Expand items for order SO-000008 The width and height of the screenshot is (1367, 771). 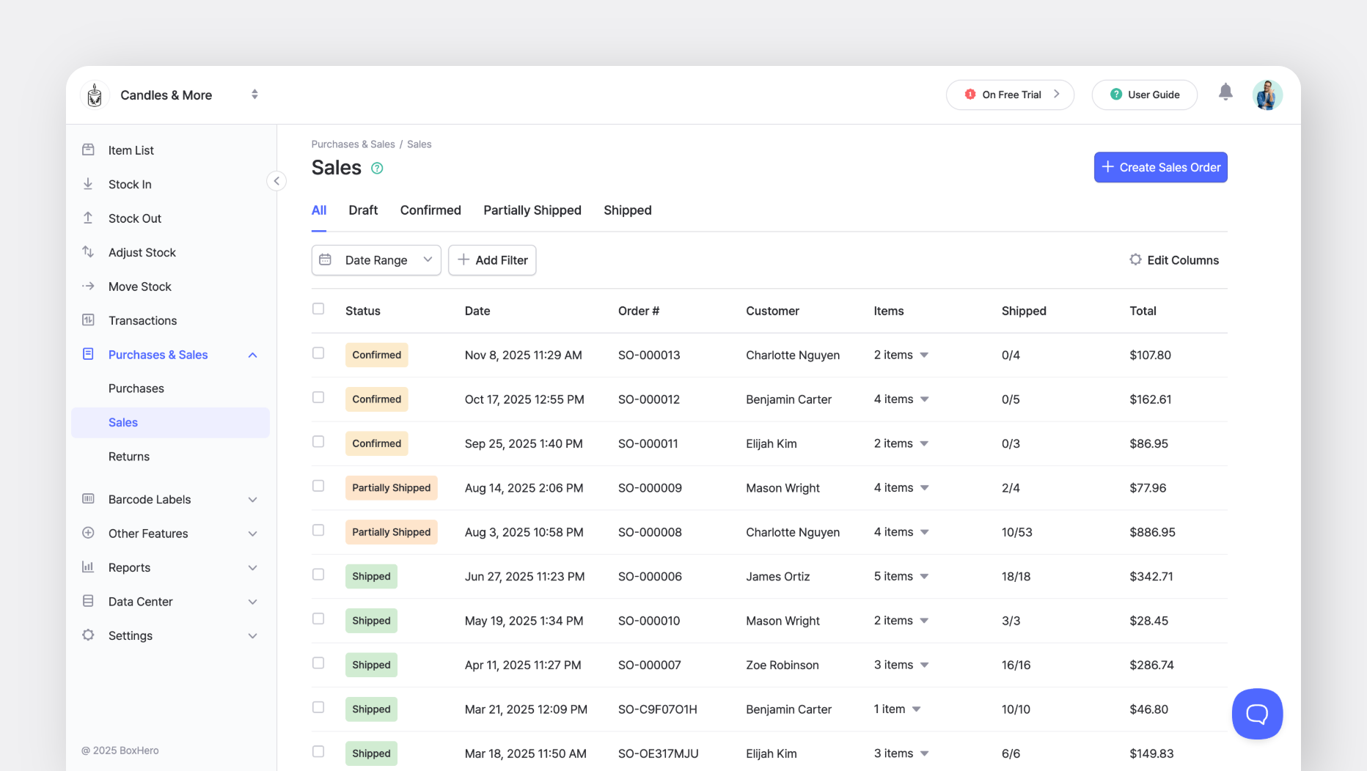923,532
